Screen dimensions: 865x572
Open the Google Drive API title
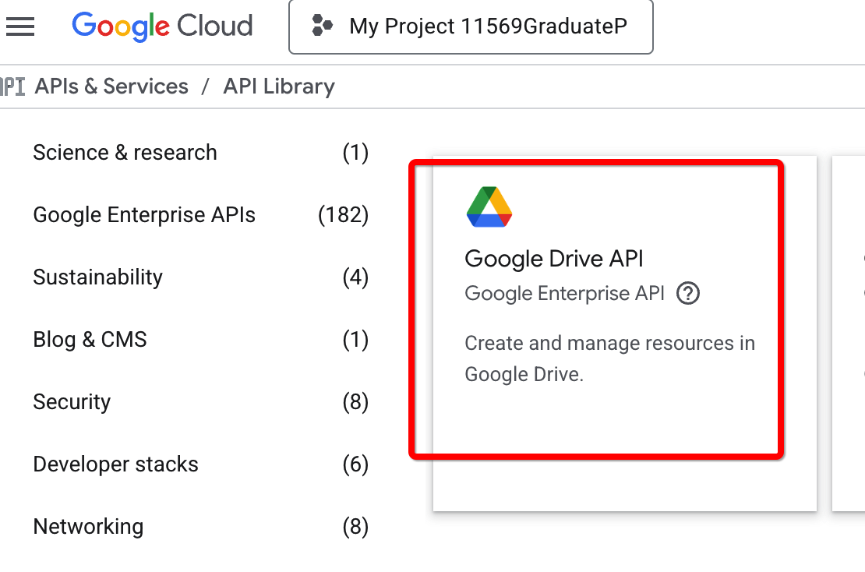pos(554,259)
